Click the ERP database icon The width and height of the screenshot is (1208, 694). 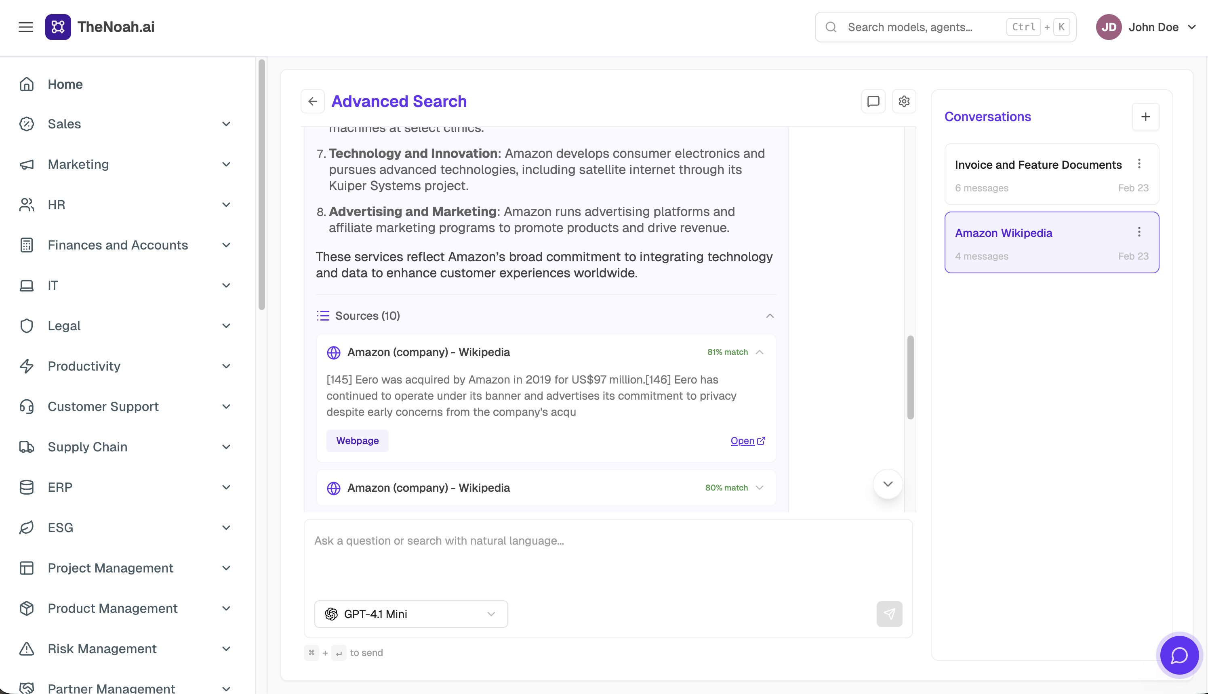click(x=27, y=488)
